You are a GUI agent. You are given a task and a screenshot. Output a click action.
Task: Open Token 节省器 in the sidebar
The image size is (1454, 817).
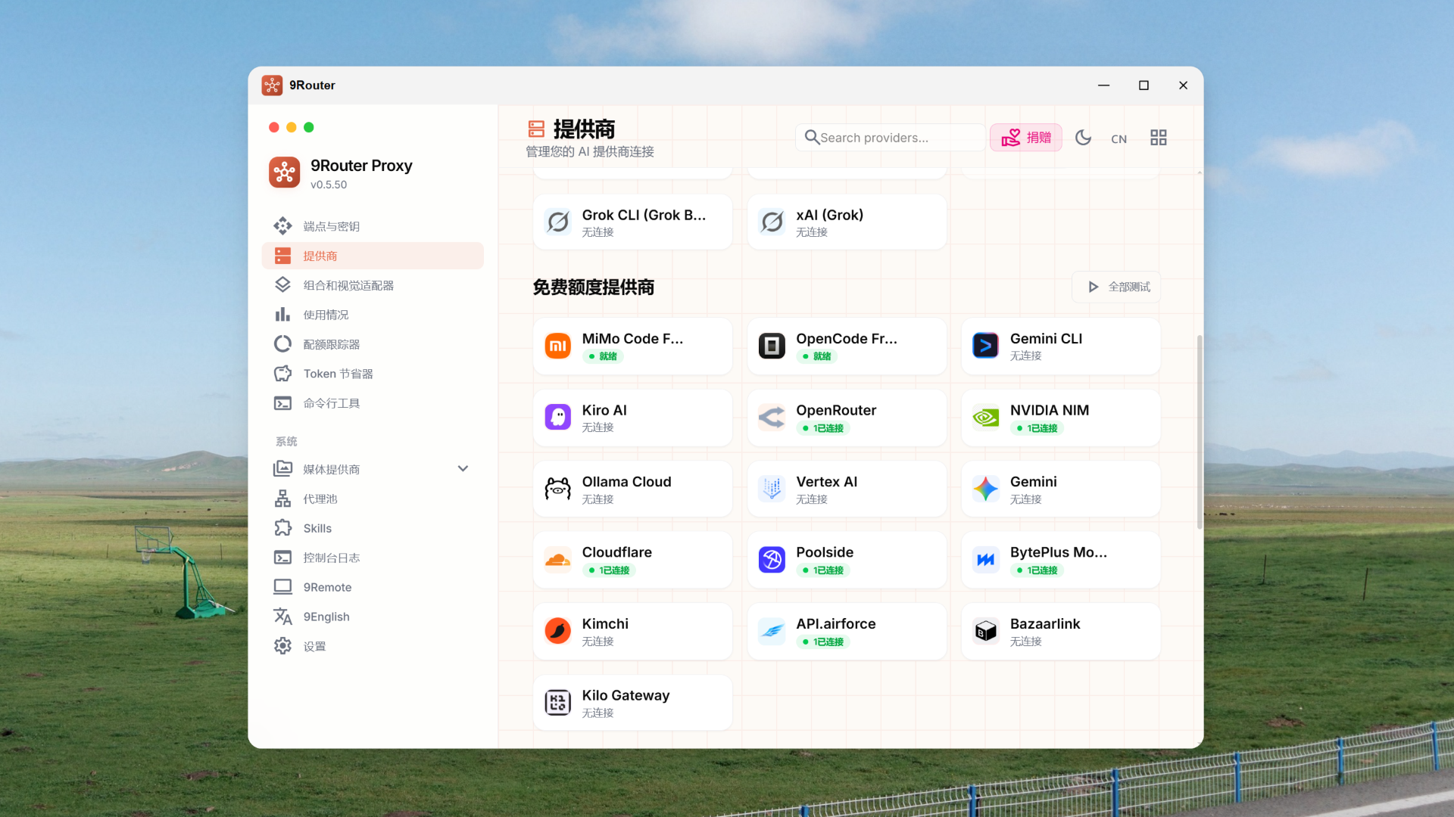pyautogui.click(x=373, y=374)
